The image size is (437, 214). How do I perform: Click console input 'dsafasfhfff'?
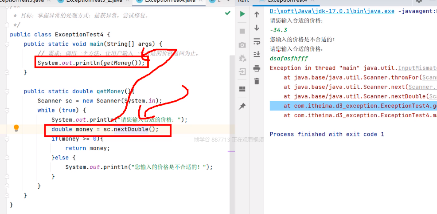tap(289, 59)
